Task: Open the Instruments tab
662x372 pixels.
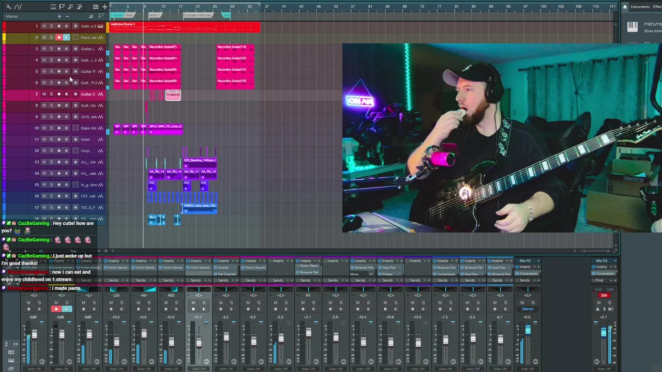Action: click(640, 7)
